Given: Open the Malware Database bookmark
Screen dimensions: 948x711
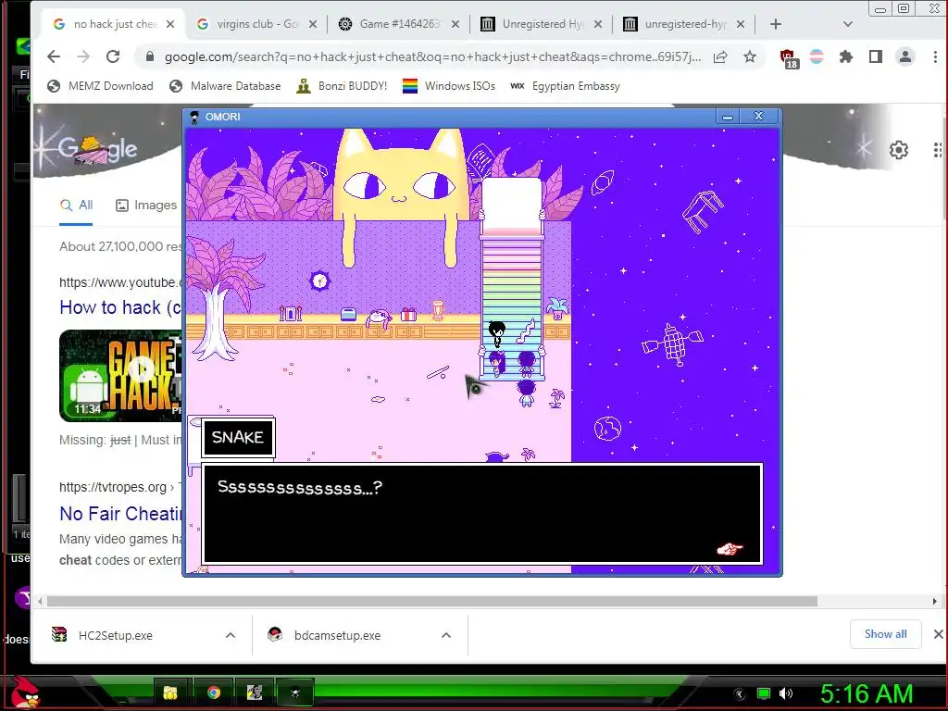Looking at the screenshot, I should (225, 86).
